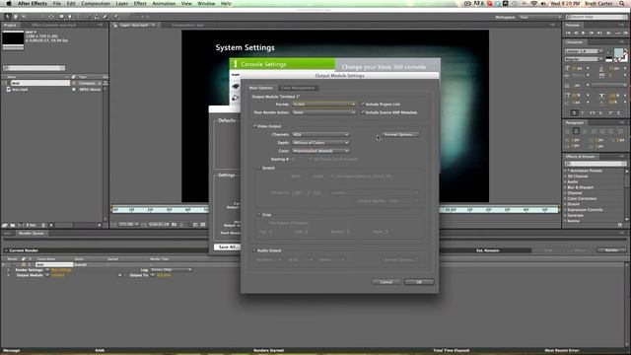This screenshot has width=631, height=355.
Task: Select the Eraser tool
Action: pos(105,17)
